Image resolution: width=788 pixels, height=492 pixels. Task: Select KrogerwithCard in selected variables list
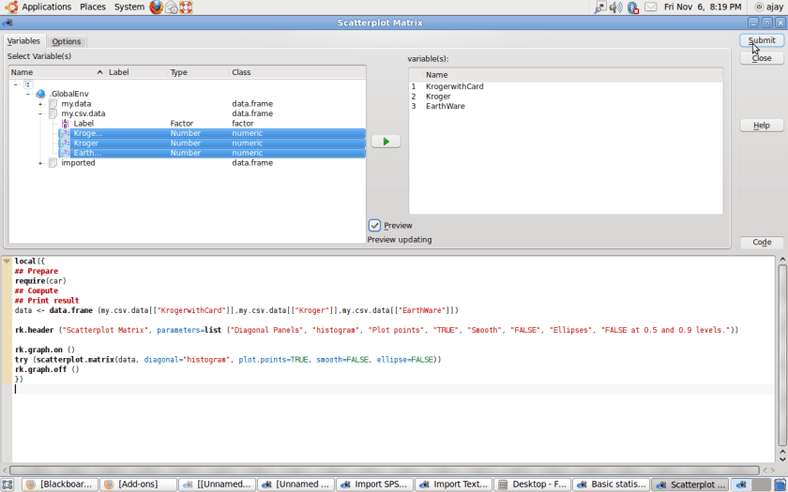click(x=454, y=86)
